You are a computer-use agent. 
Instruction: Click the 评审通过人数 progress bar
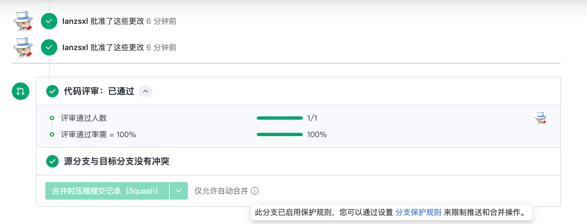[279, 118]
